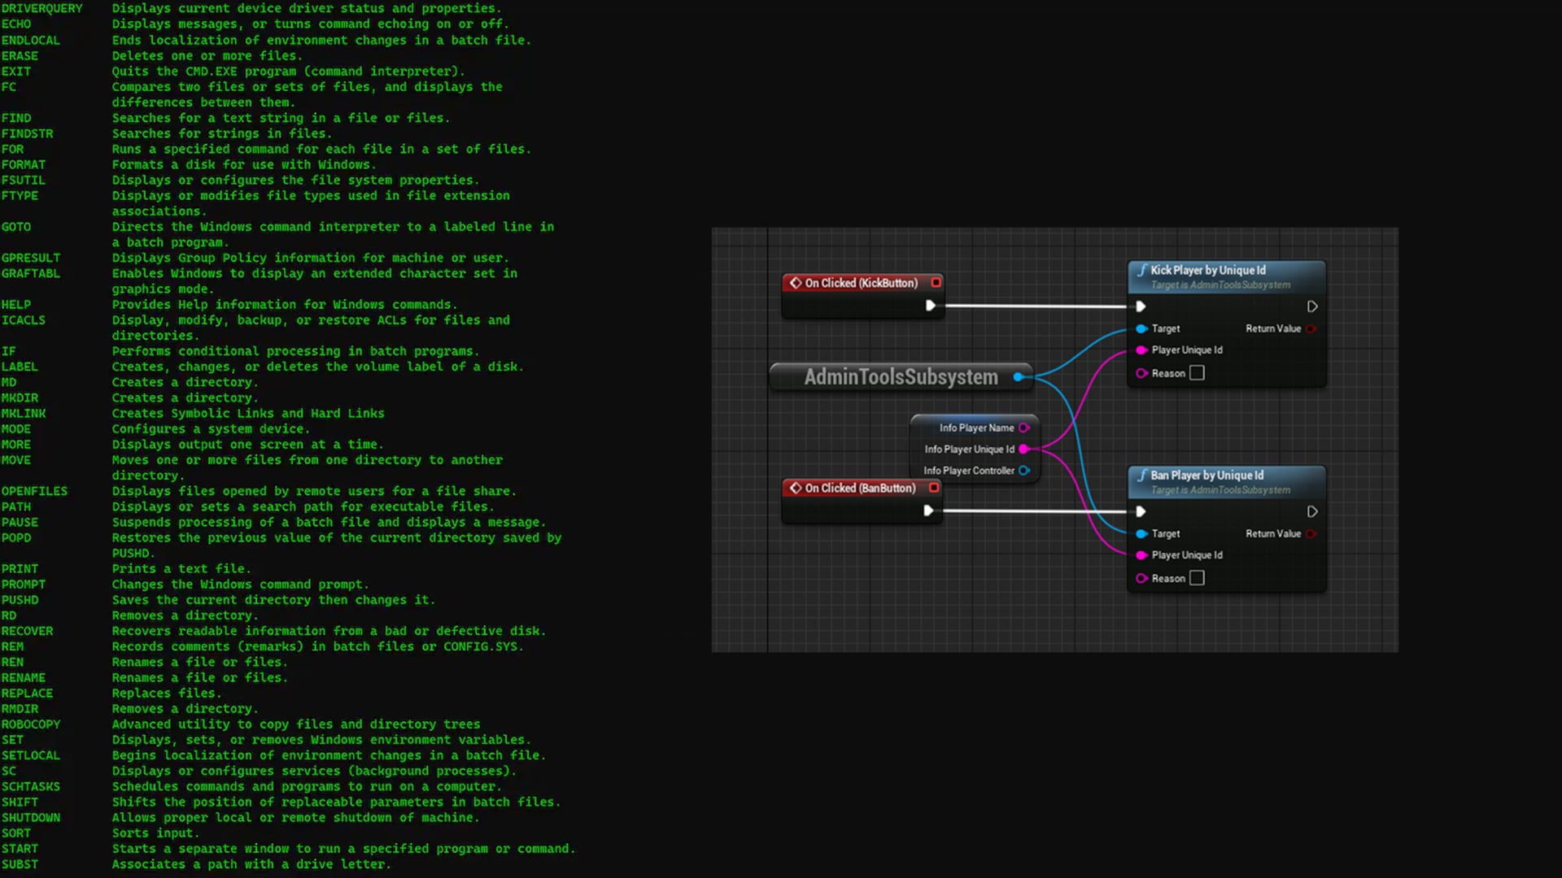Click the Target input pin on Kick Player node
The width and height of the screenshot is (1562, 878).
pos(1141,328)
